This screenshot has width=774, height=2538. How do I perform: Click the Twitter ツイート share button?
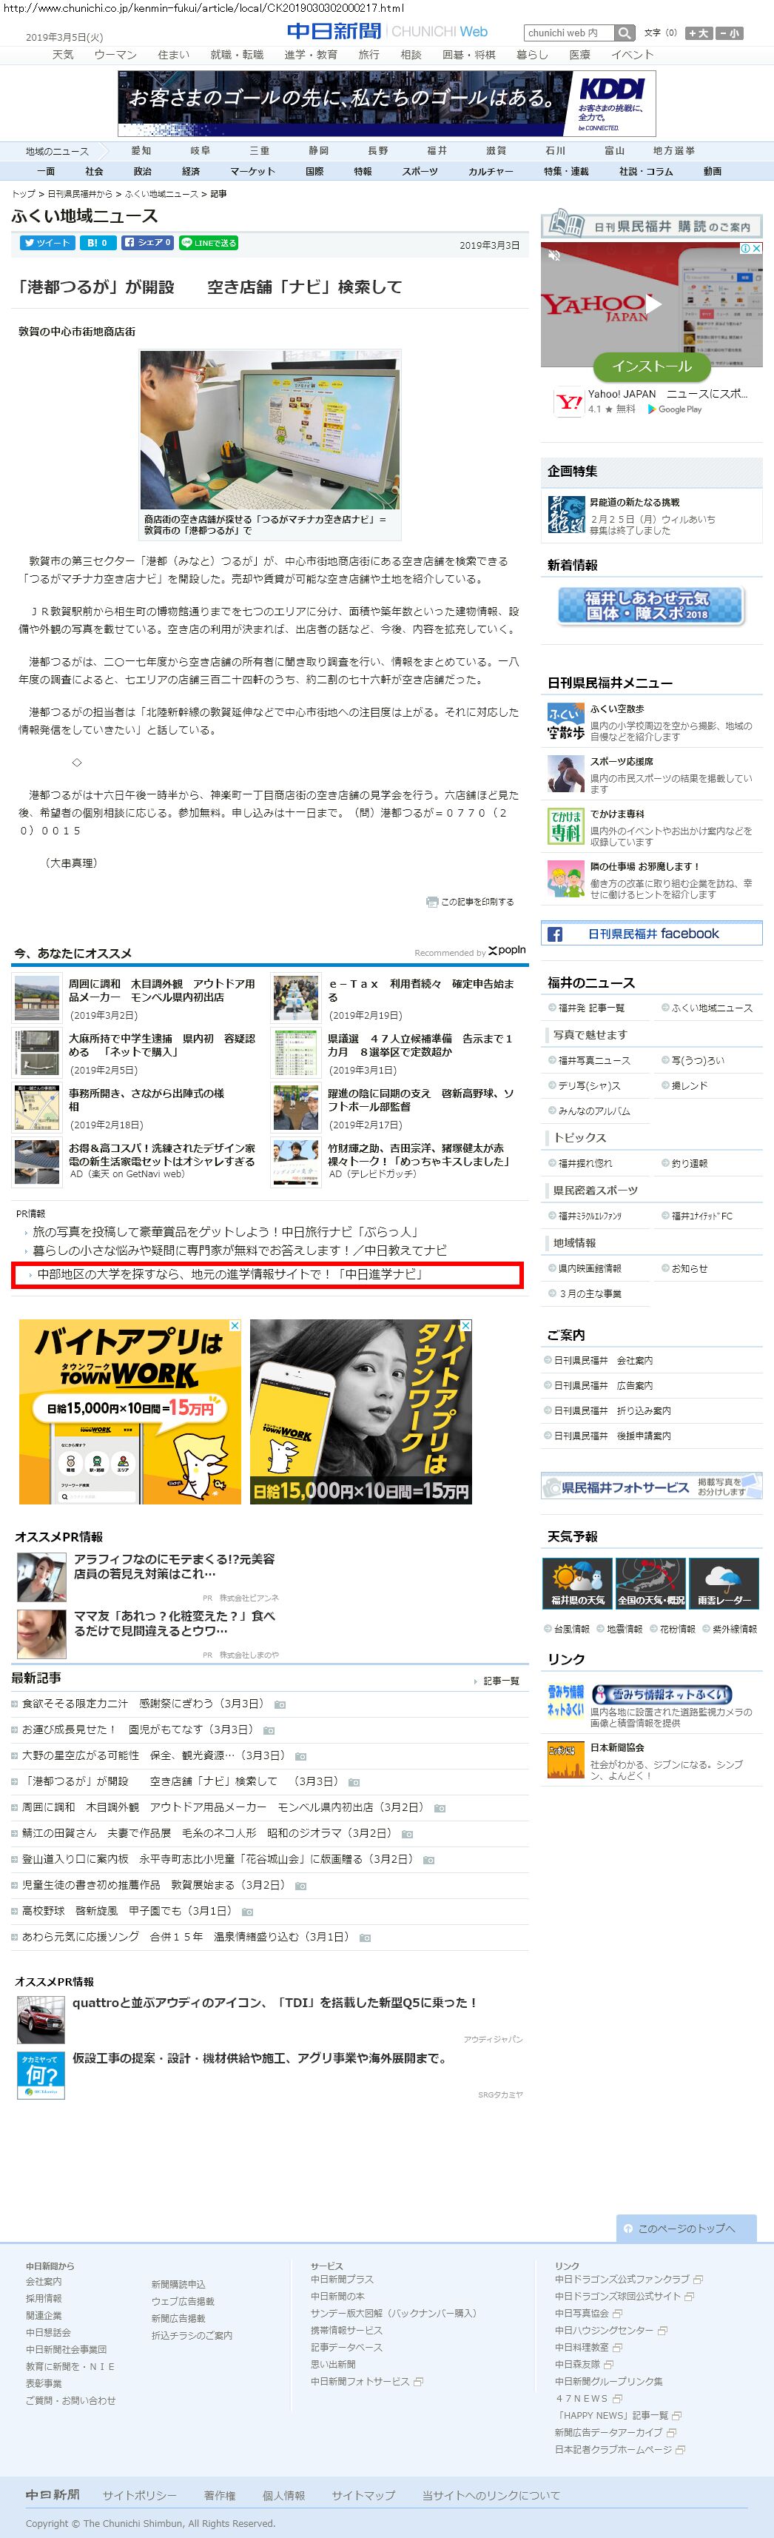tap(47, 242)
